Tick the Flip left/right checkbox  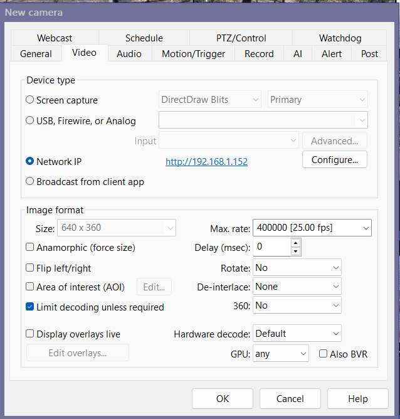[30, 268]
